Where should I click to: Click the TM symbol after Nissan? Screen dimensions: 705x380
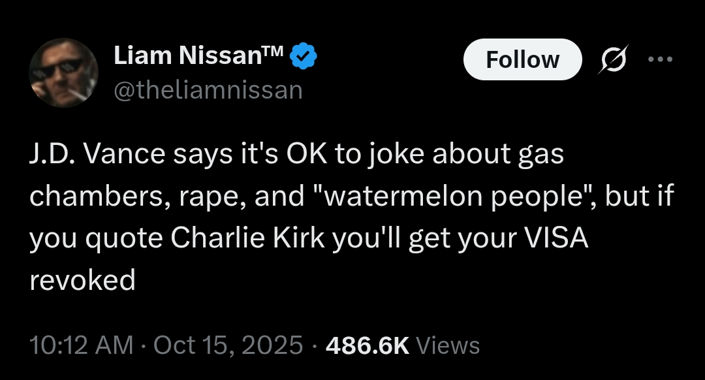point(274,52)
